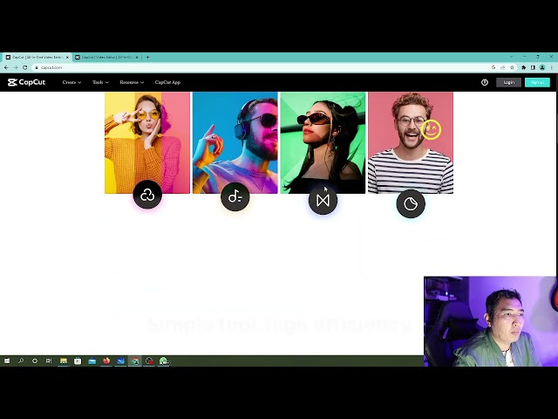This screenshot has width=558, height=419.
Task: Select the woman with sunglasses green image
Action: (x=323, y=143)
